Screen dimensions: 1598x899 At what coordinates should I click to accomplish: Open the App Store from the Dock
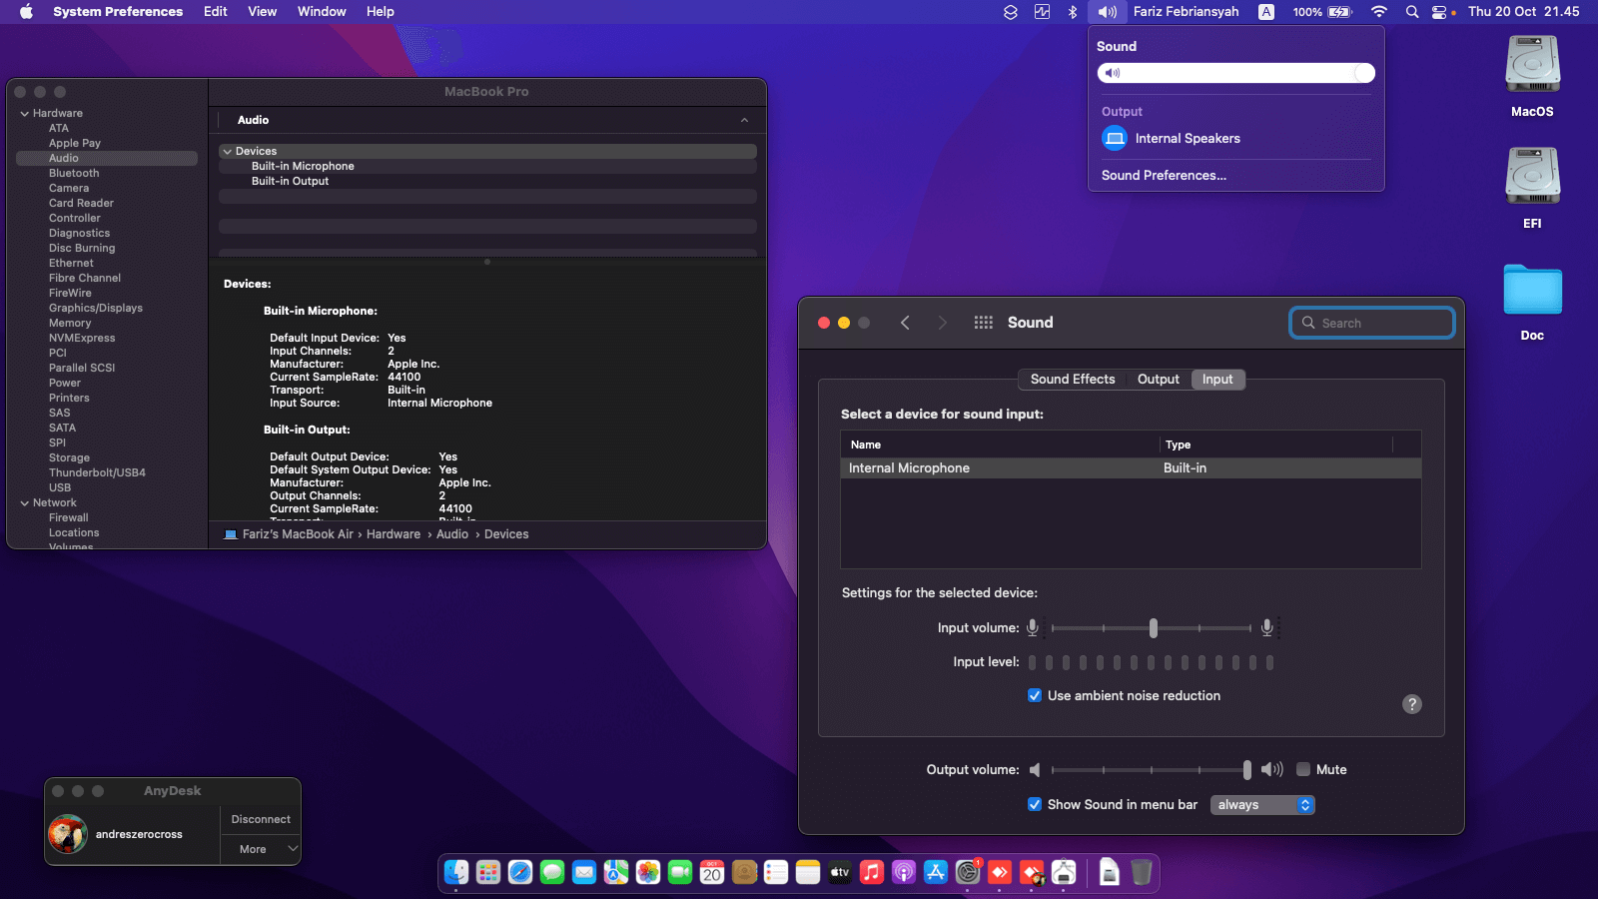(x=936, y=872)
